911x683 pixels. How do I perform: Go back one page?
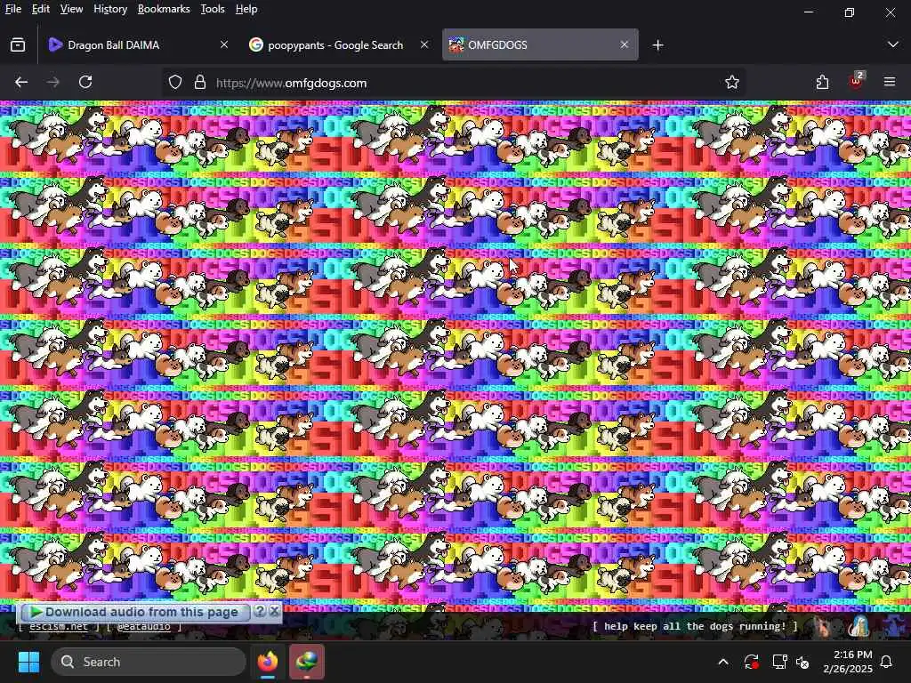click(21, 83)
